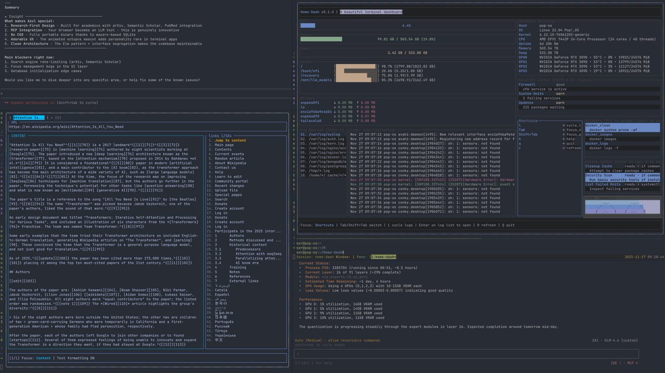Screen dimensions: 665x373
Task: Select log source '/var/log/auth.log'
Action: tap(322, 139)
